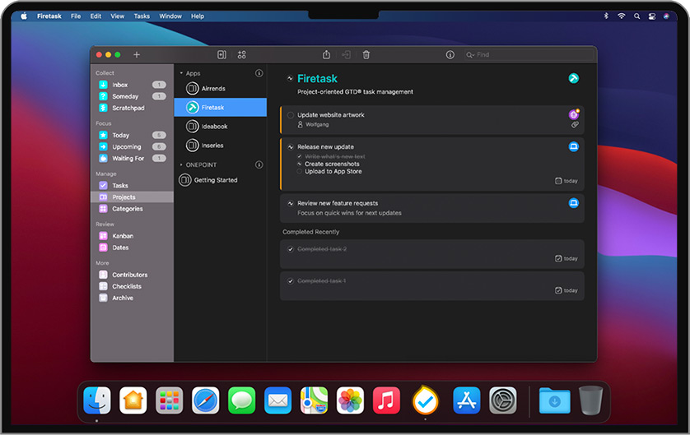Click the plus button to add a task
Image resolution: width=690 pixels, height=435 pixels.
pos(137,55)
